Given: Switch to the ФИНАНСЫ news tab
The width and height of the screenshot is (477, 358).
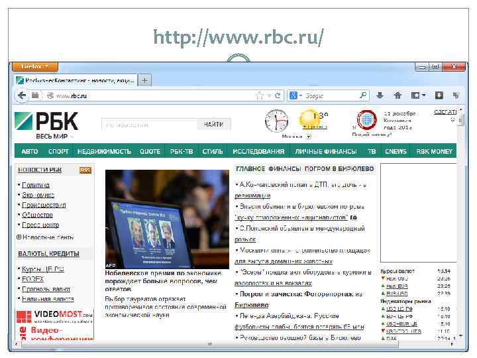Looking at the screenshot, I should (285, 168).
